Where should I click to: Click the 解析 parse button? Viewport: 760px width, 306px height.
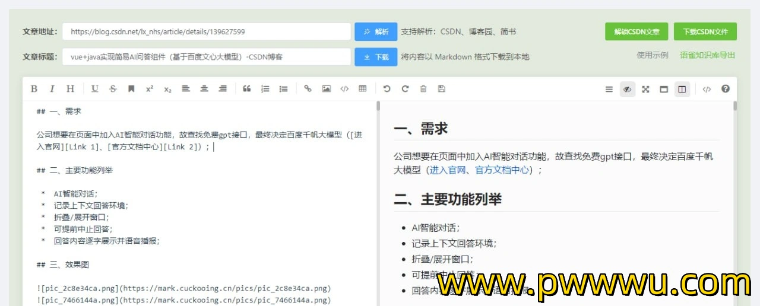coord(376,32)
